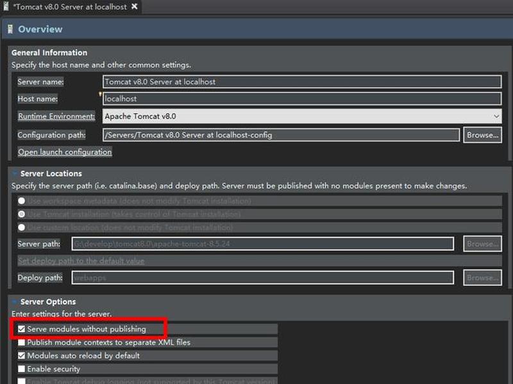Image resolution: width=513 pixels, height=384 pixels.
Task: Click the General Information heading
Action: pos(49,52)
